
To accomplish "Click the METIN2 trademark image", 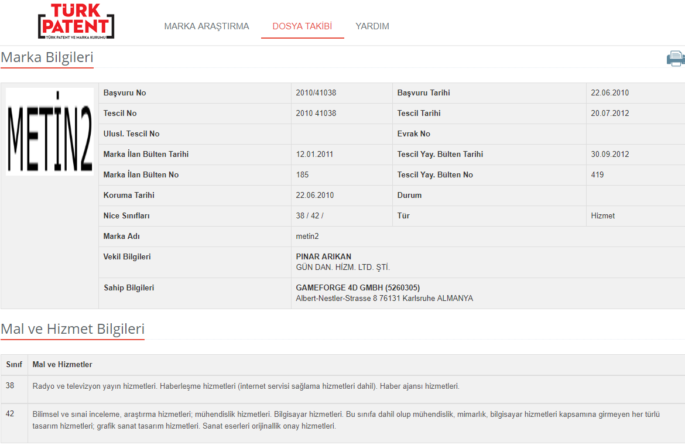I will [x=50, y=132].
